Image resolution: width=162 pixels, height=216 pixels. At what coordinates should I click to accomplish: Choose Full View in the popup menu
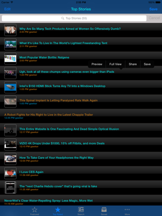tap(115, 64)
